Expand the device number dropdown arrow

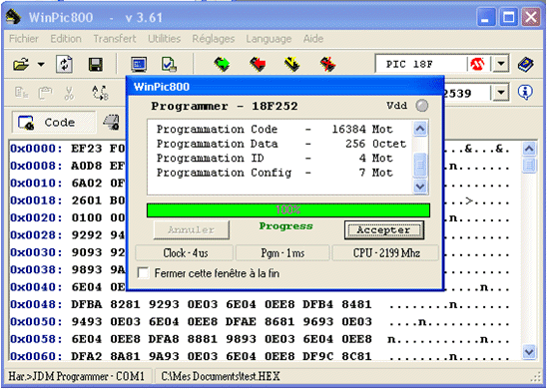pyautogui.click(x=501, y=93)
